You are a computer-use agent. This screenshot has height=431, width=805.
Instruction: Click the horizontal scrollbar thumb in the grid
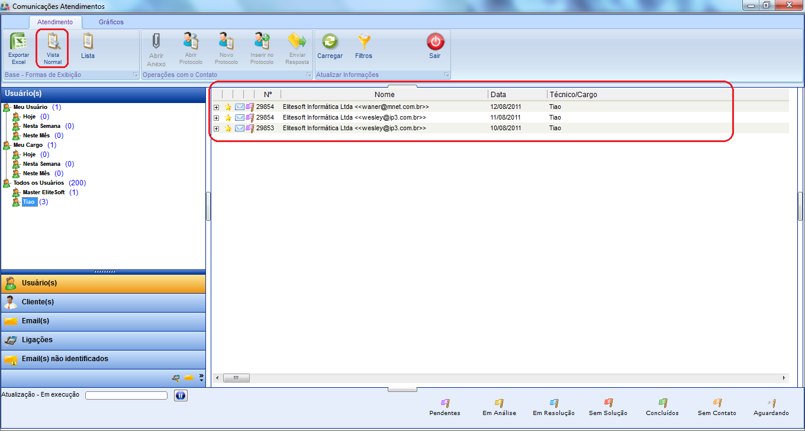237,378
